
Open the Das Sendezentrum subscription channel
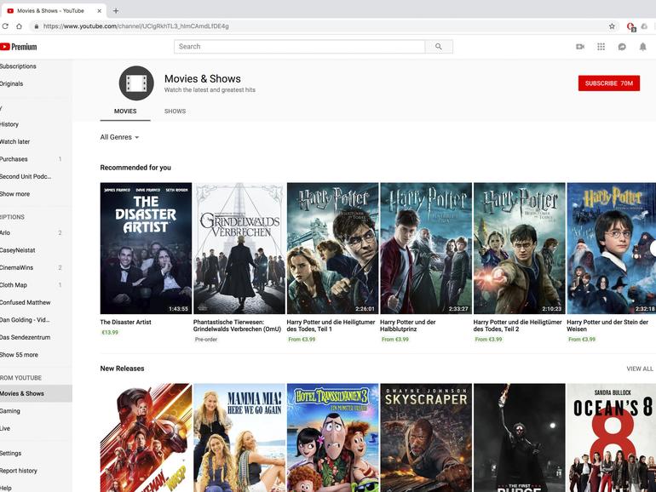pyautogui.click(x=25, y=337)
